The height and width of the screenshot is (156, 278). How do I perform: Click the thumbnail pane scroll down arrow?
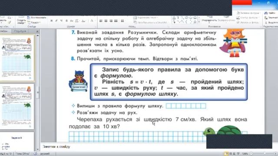[x=38, y=149]
